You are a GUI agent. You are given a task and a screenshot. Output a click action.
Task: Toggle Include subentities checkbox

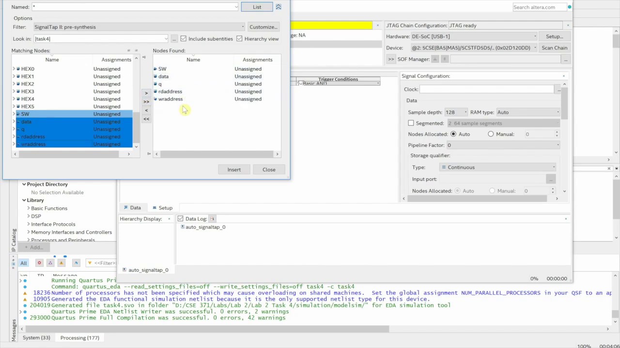(183, 39)
